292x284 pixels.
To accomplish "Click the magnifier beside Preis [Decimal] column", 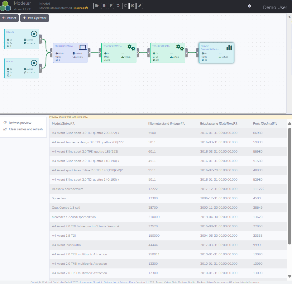I will pyautogui.click(x=275, y=123).
